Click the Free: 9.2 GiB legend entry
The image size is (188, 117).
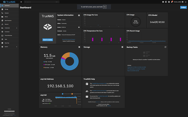pyautogui.click(x=48, y=62)
